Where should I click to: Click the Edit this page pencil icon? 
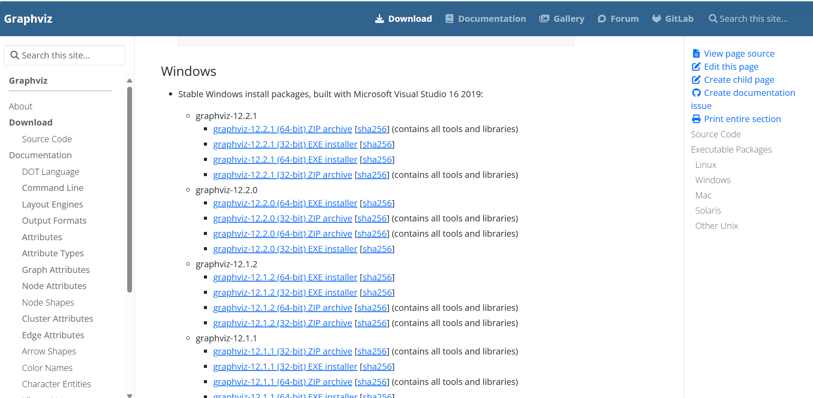696,67
